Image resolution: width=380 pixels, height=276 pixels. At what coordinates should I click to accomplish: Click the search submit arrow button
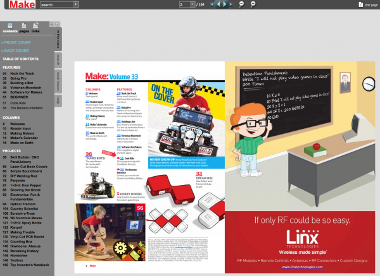[76, 4]
